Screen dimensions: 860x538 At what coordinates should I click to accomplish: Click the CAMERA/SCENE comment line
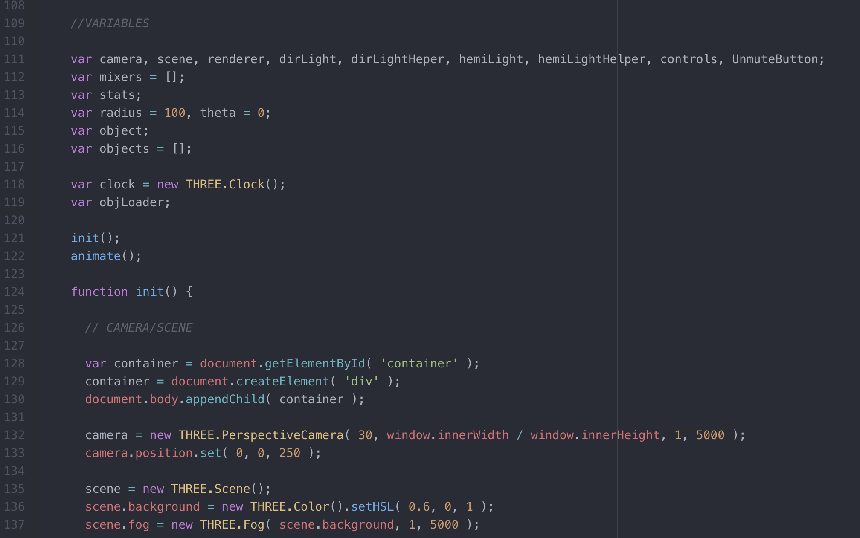[x=139, y=328]
